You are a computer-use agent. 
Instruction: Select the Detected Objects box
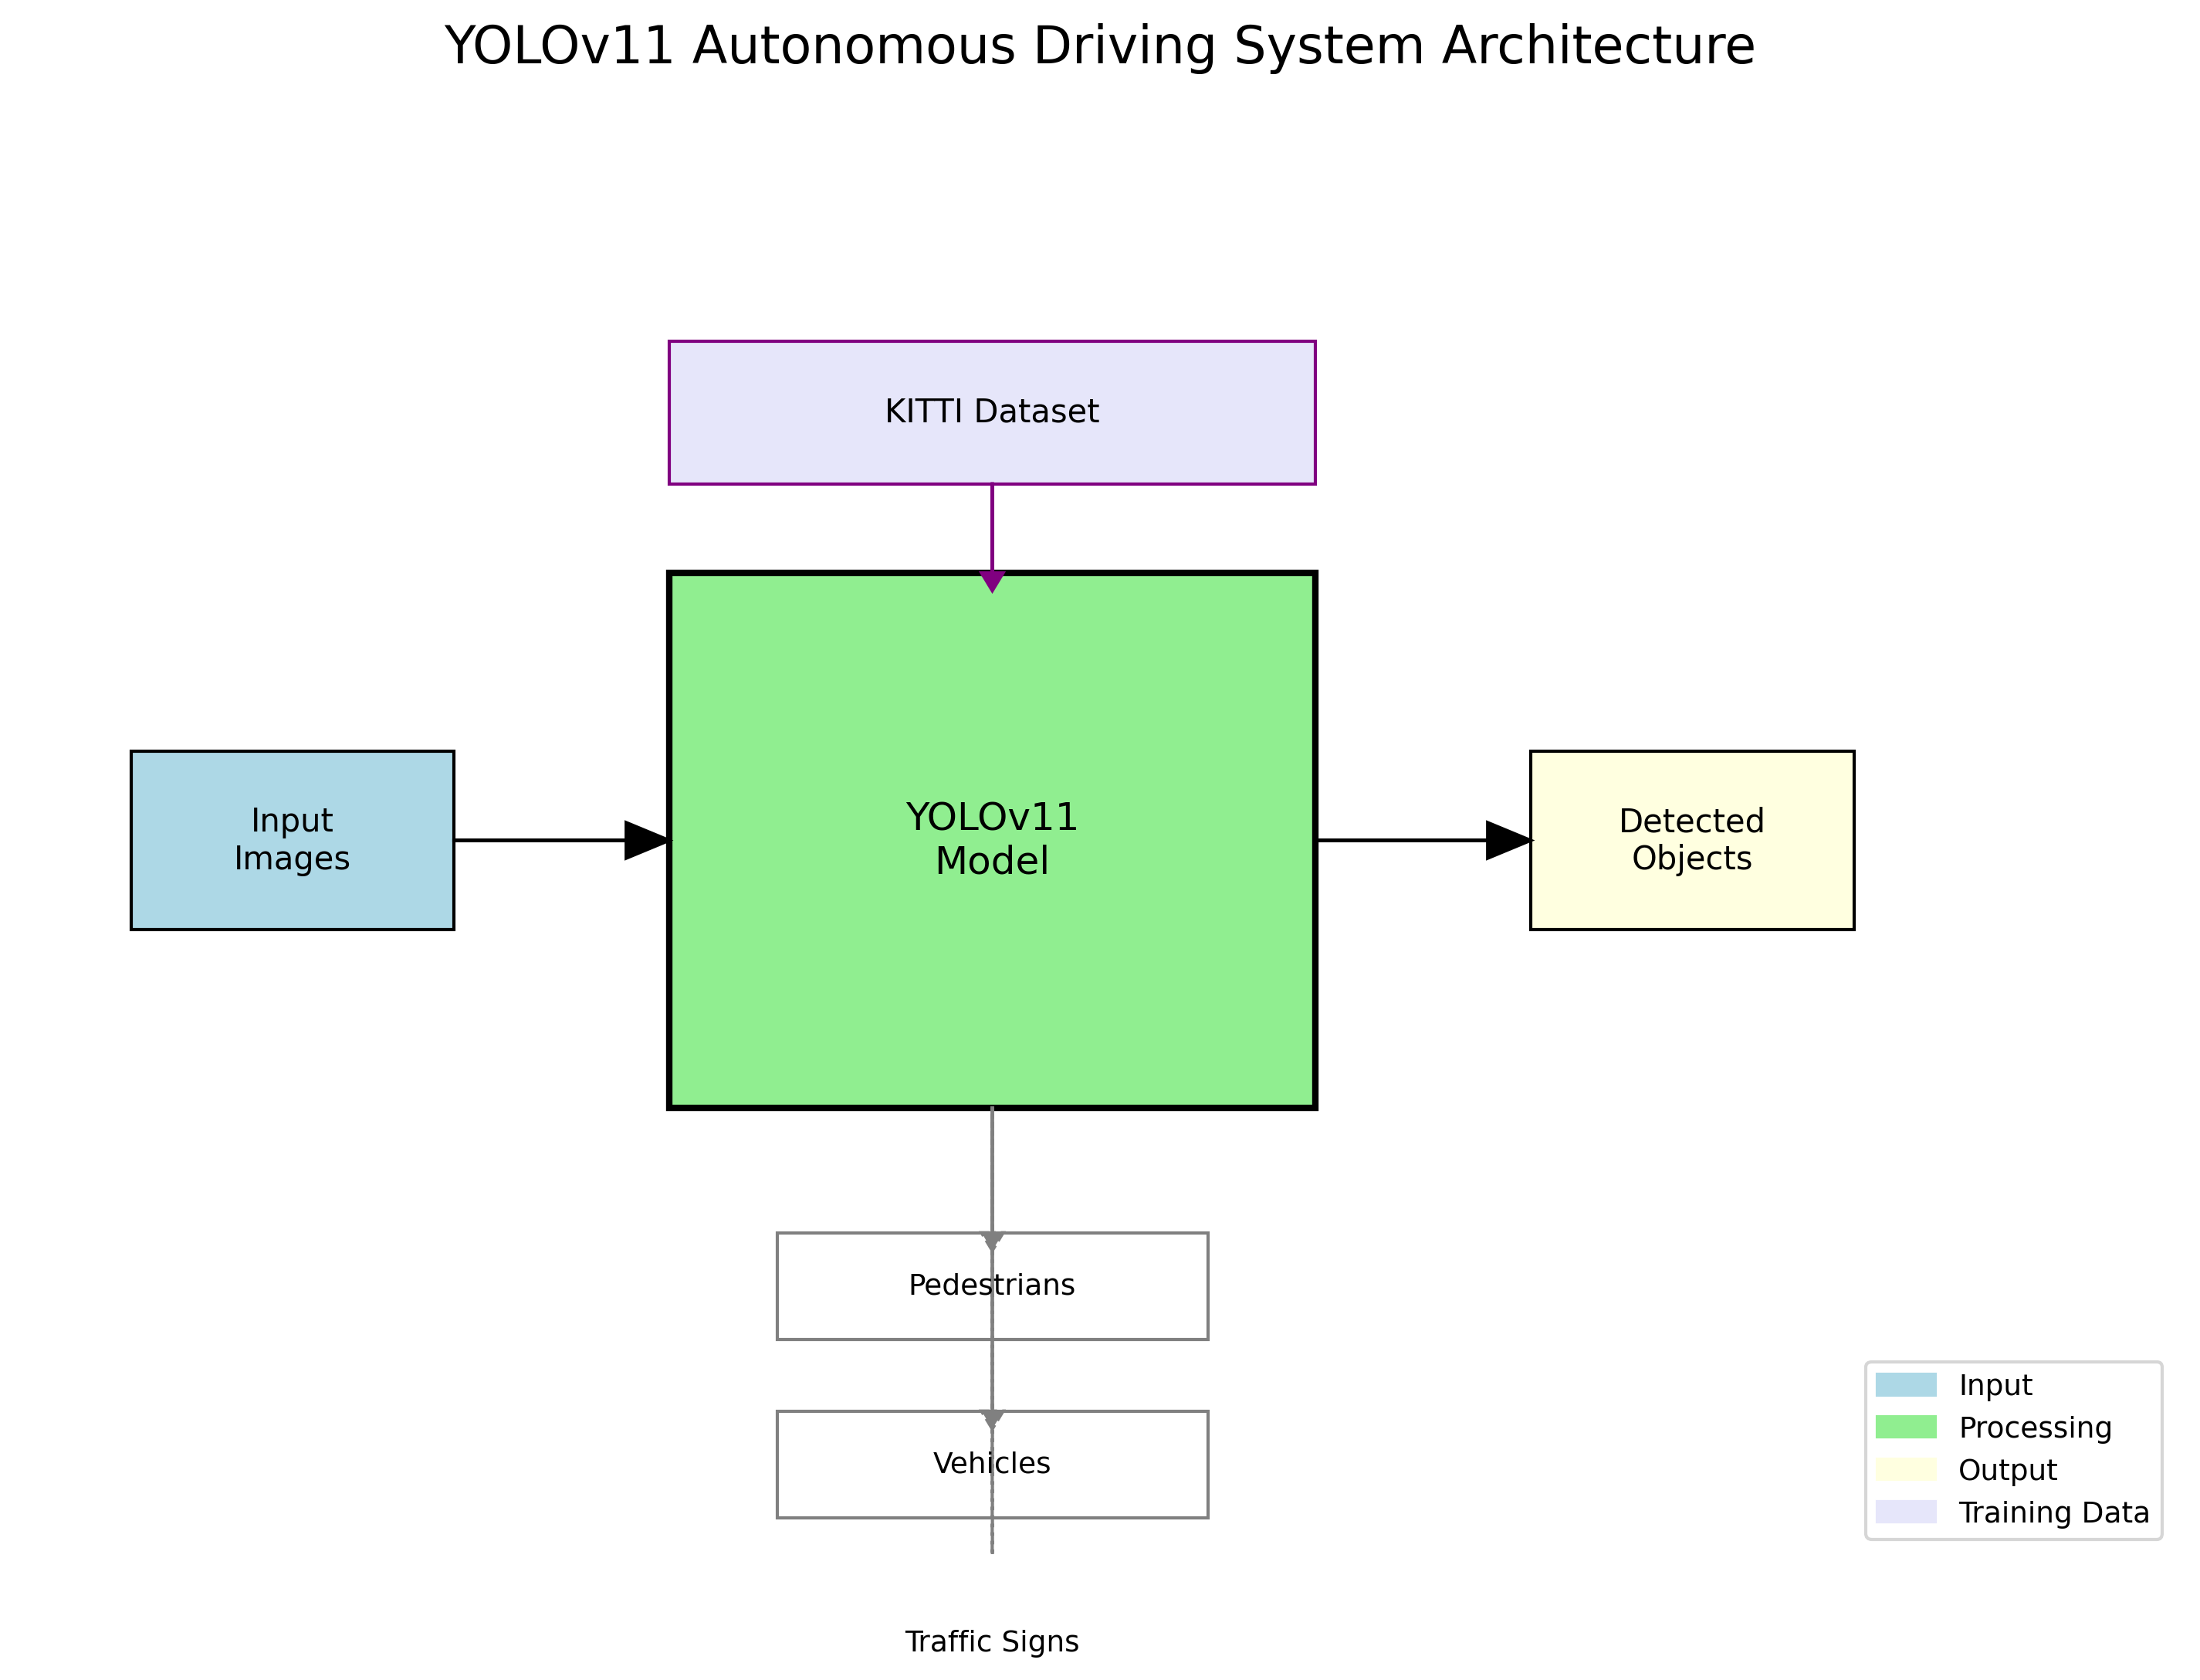coord(1691,840)
